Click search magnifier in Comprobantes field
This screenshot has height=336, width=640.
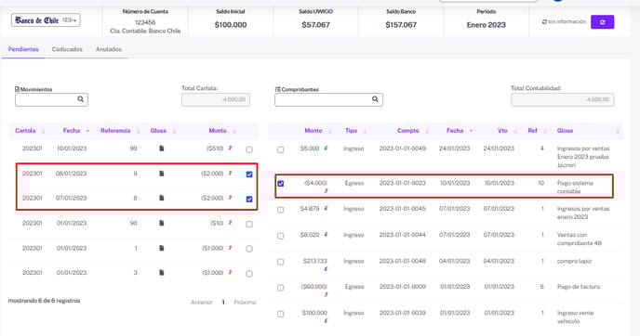[375, 99]
